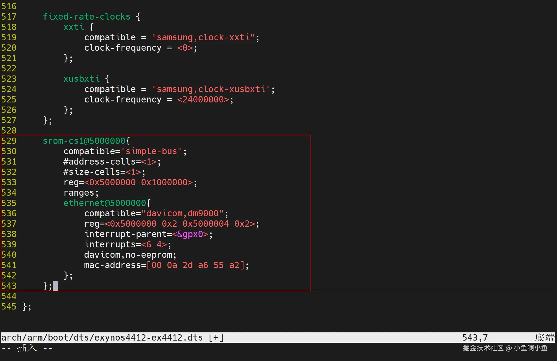Screen dimensions: 557x361
Task: Click the text cursor block on line 543
Action: click(x=55, y=286)
